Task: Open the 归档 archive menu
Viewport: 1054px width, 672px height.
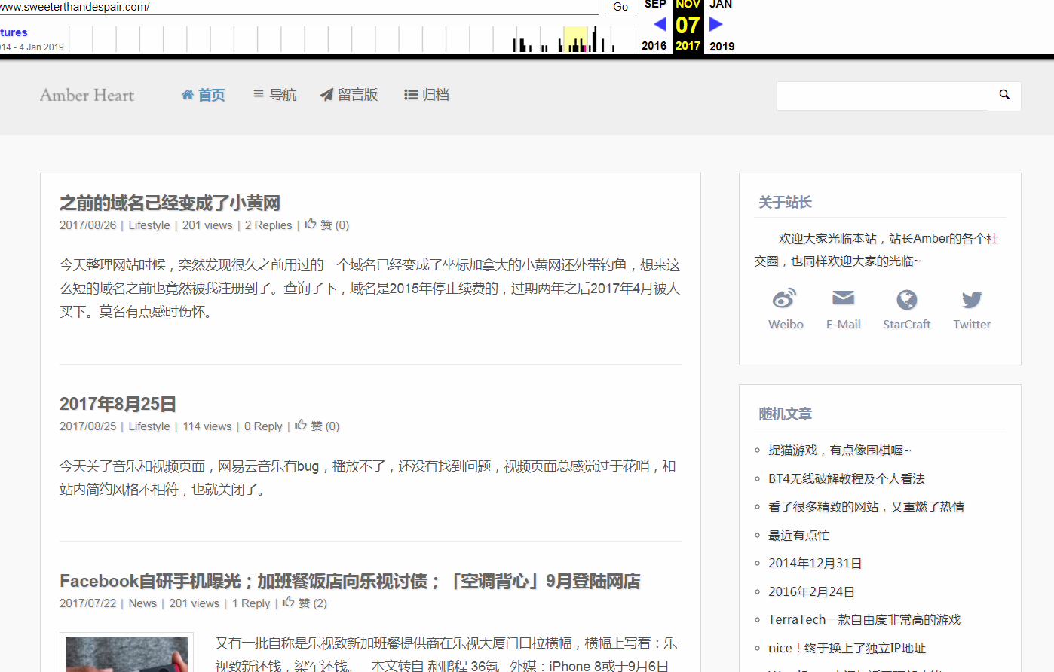Action: point(427,95)
